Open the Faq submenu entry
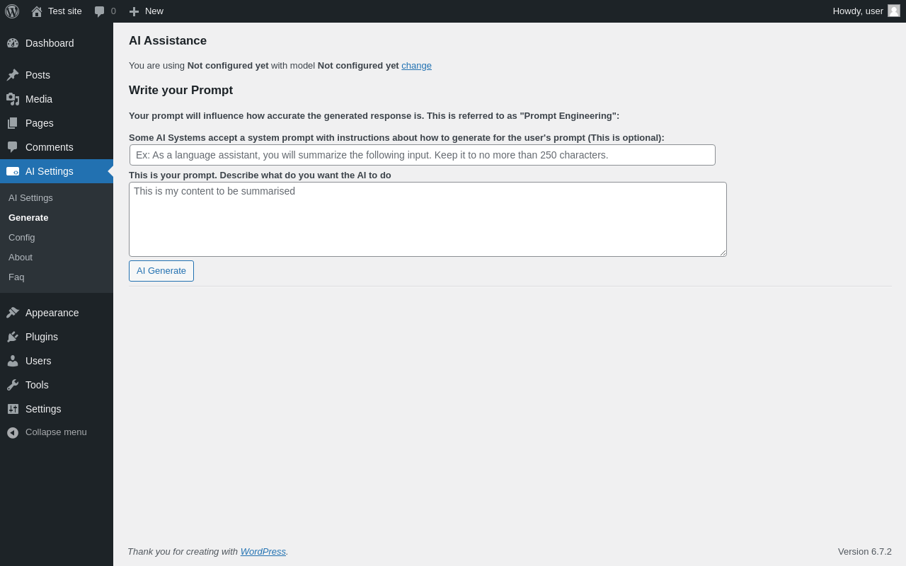 click(x=16, y=277)
